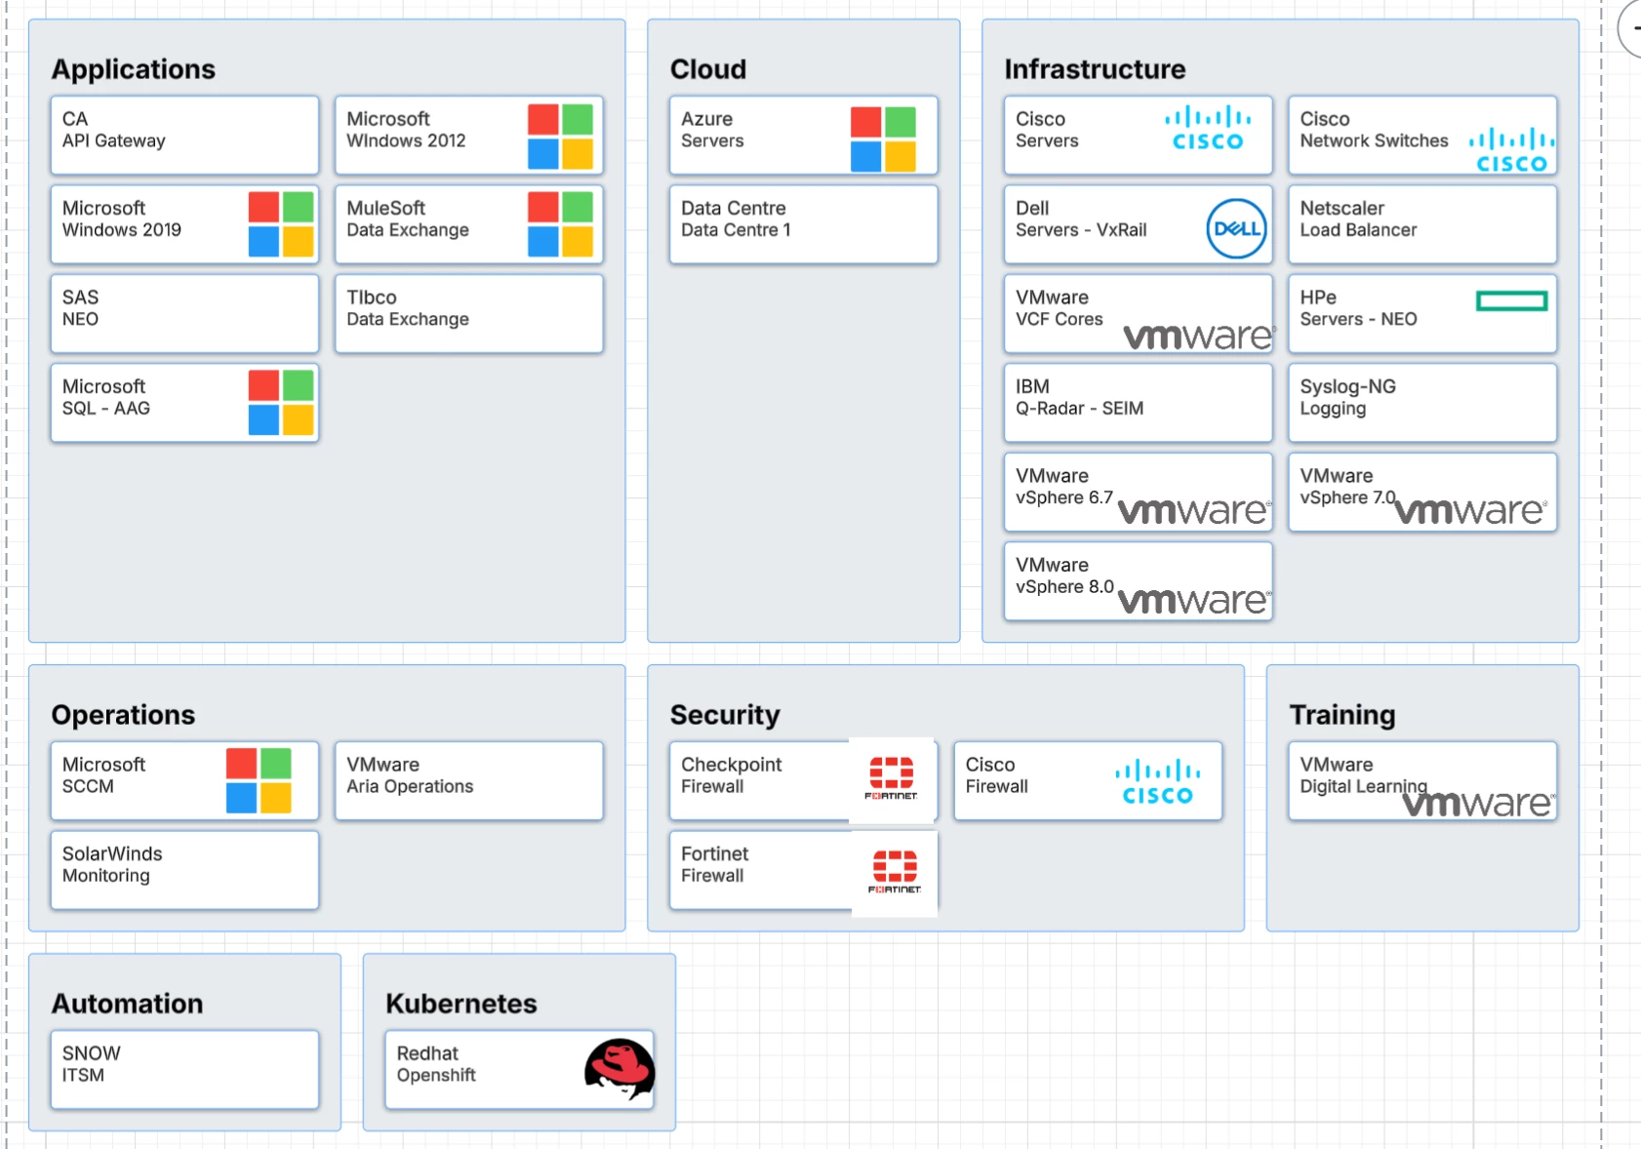Click the 'Checkpoint' text label
The height and width of the screenshot is (1149, 1641).
732,765
